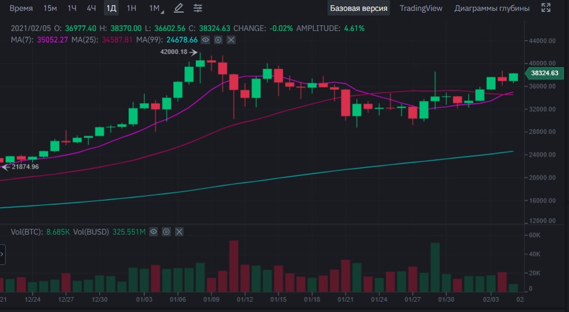Select the 15м interval
This screenshot has height=312, width=569.
(50, 9)
